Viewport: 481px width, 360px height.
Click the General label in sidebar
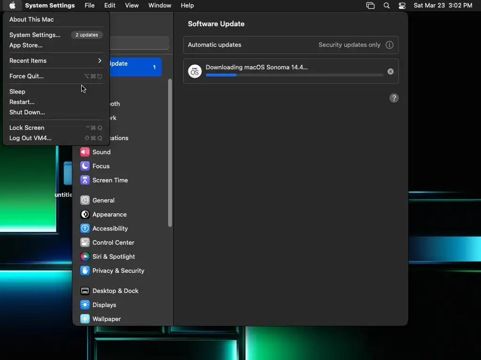click(x=103, y=201)
